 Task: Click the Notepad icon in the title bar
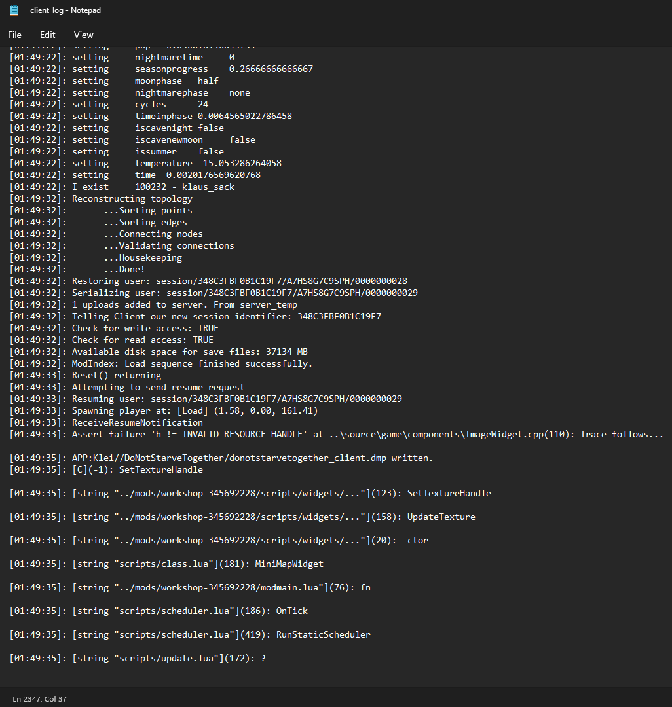pyautogui.click(x=14, y=10)
